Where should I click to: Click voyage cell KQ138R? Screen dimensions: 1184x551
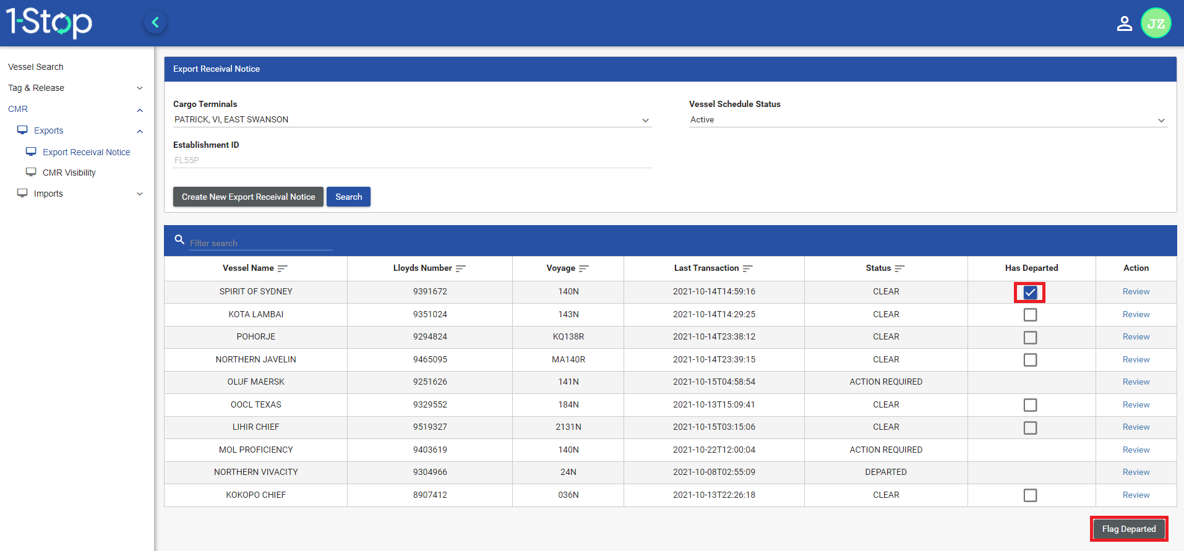pyautogui.click(x=568, y=336)
